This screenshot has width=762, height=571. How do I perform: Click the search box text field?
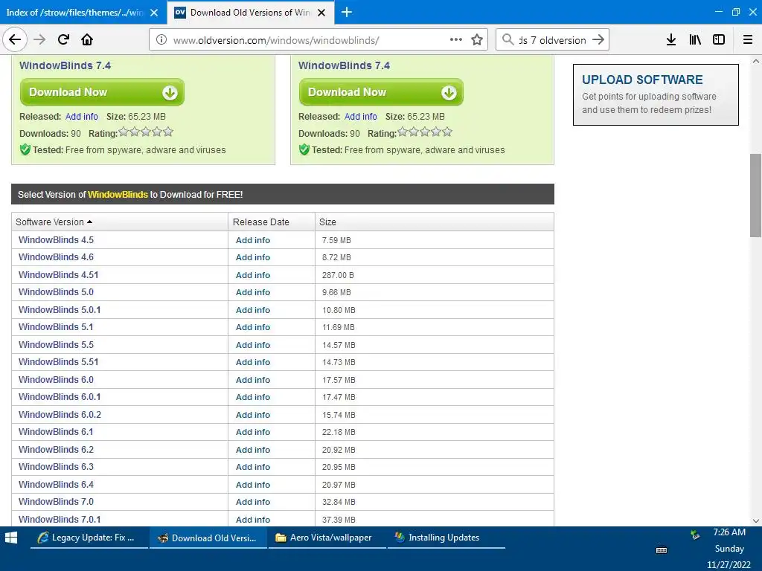click(552, 40)
